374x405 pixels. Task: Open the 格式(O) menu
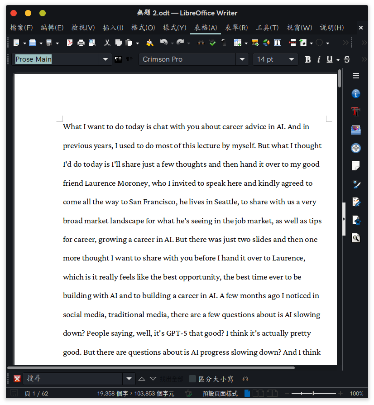[x=143, y=28]
